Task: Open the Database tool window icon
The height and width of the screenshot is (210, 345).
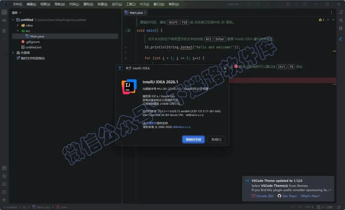Action: coord(341,28)
